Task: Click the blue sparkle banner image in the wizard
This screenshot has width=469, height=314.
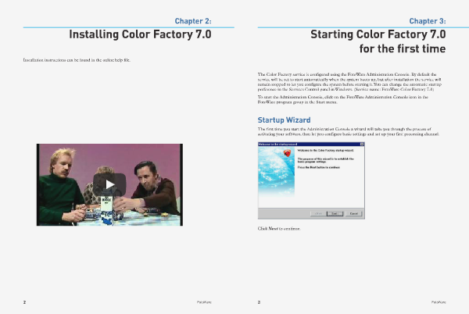Action: pos(277,172)
